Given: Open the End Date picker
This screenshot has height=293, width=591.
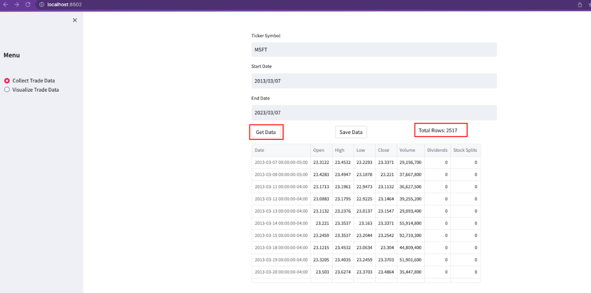Looking at the screenshot, I should pos(374,112).
